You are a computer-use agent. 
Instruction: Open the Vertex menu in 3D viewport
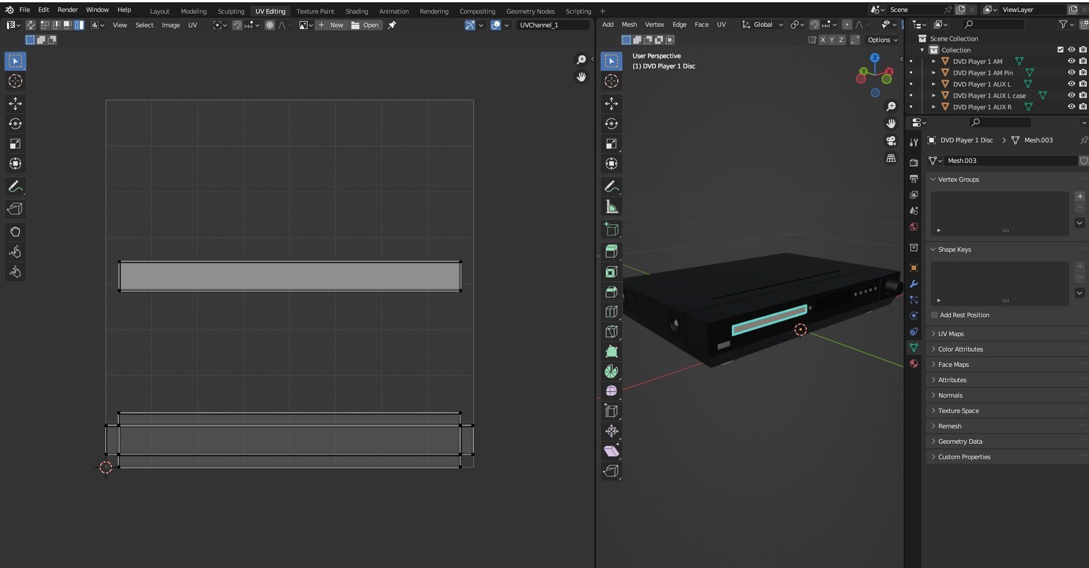(654, 24)
